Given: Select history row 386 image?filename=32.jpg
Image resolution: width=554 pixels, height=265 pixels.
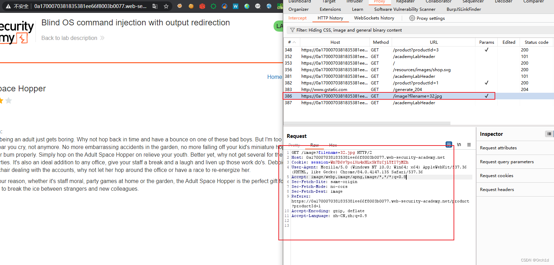Looking at the screenshot, I should pos(418,96).
